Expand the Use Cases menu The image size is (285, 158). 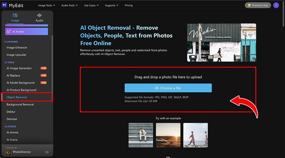coord(91,5)
